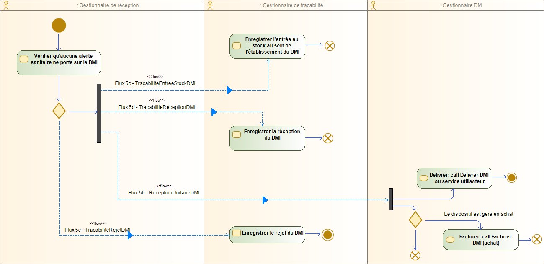The height and width of the screenshot is (264, 544).
Task: Click the flow final icon after the Facturer activity
Action: coord(537,239)
